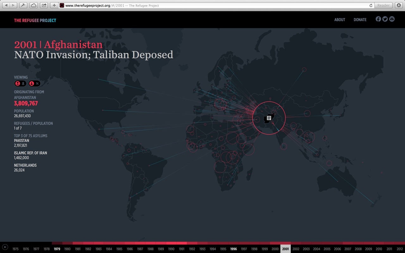Select the outgoing refugees upload toggle
The width and height of the screenshot is (405, 253).
[x=18, y=83]
